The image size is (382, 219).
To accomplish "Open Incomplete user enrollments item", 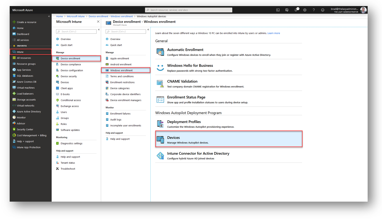I will pyautogui.click(x=126, y=125).
